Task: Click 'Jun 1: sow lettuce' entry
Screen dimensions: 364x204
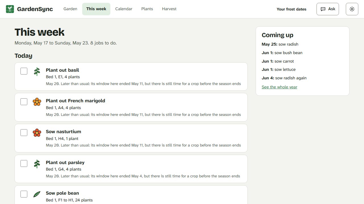Action: tap(279, 69)
